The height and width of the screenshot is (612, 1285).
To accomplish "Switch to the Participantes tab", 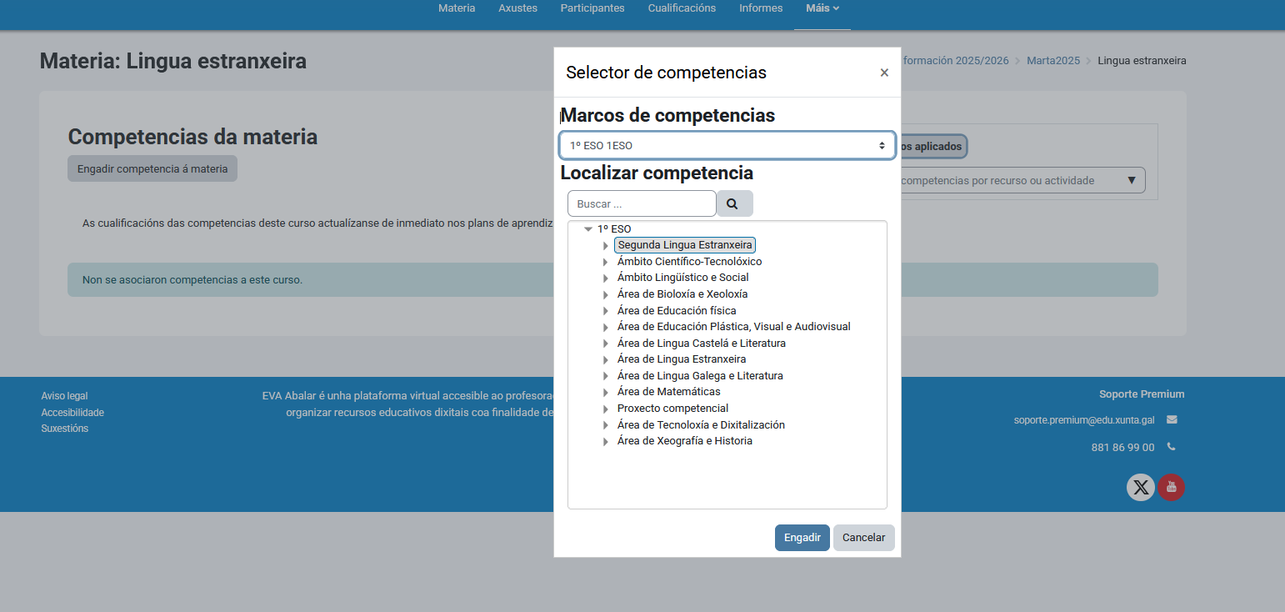I will click(592, 8).
